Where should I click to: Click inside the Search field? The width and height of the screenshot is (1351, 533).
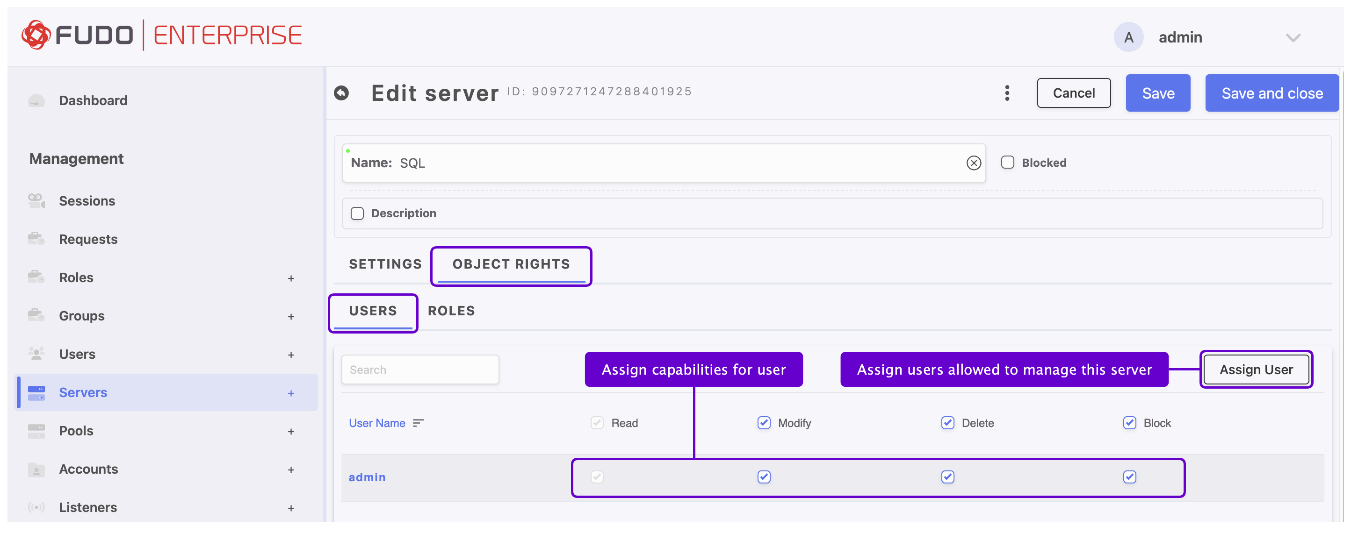[419, 369]
